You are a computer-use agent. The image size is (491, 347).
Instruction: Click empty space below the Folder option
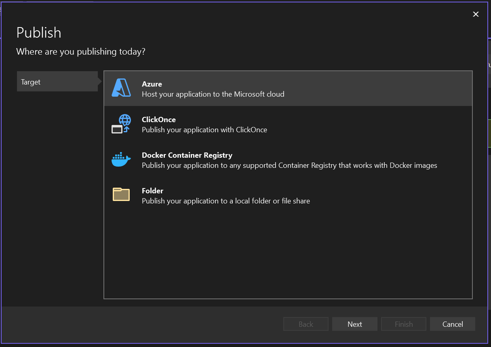point(288,255)
